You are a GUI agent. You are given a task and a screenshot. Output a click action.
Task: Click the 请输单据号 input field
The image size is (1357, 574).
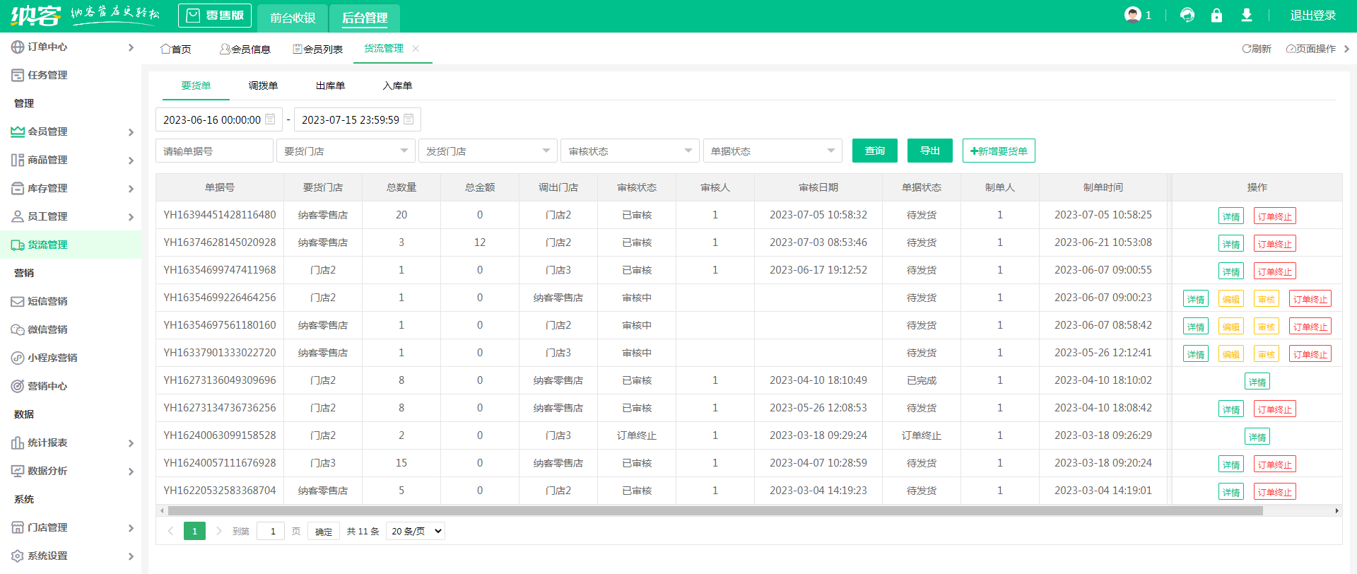coord(214,151)
